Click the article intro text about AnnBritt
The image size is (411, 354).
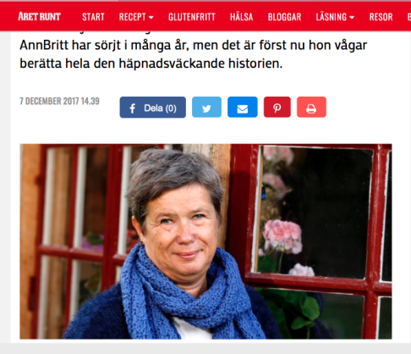[194, 54]
